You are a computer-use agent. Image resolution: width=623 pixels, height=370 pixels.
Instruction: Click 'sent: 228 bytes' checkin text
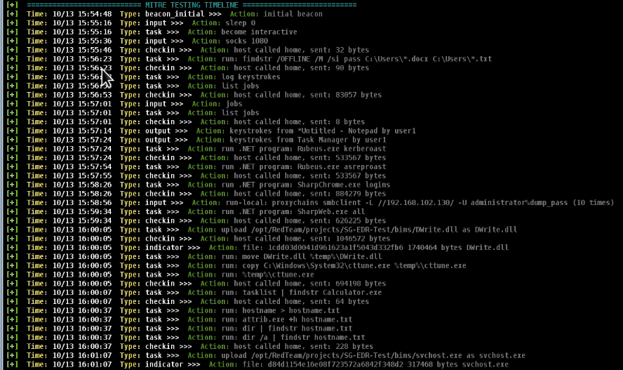click(x=342, y=347)
